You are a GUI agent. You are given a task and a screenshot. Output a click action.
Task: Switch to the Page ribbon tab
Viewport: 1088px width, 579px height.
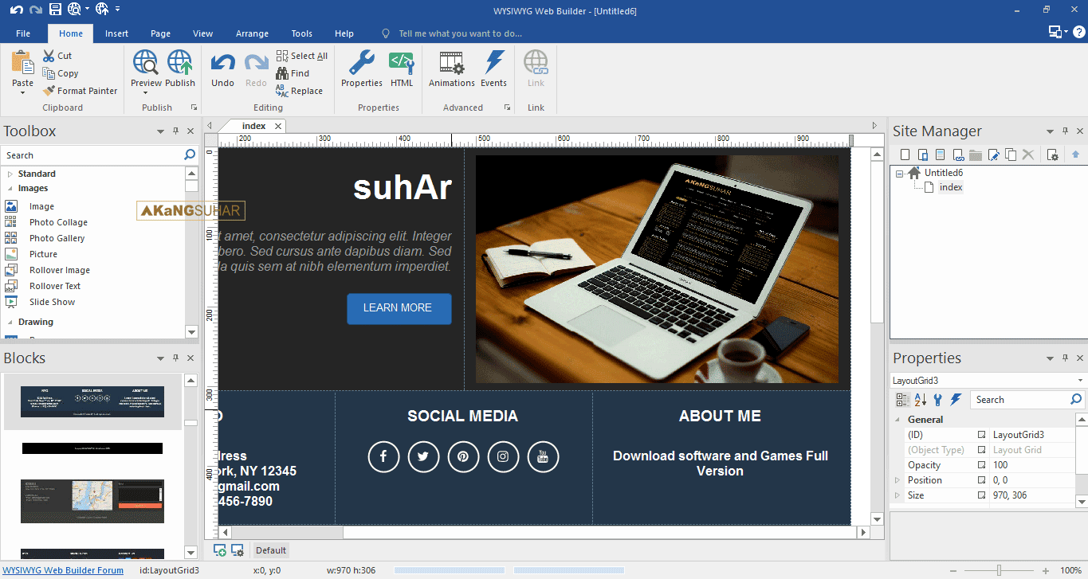[x=160, y=33]
